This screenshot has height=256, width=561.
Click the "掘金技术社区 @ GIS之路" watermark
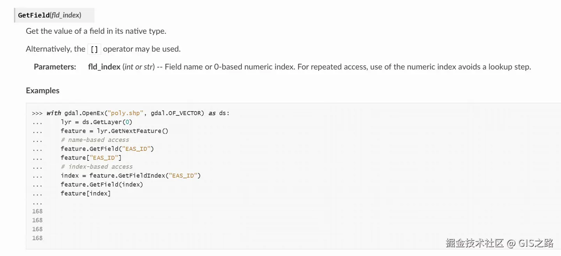pyautogui.click(x=499, y=243)
